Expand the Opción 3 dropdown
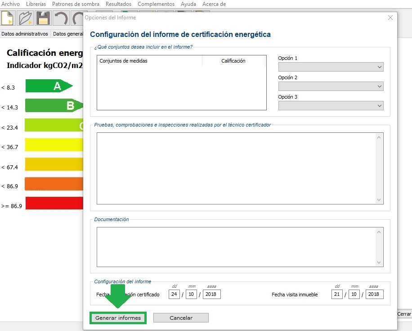 click(x=331, y=106)
